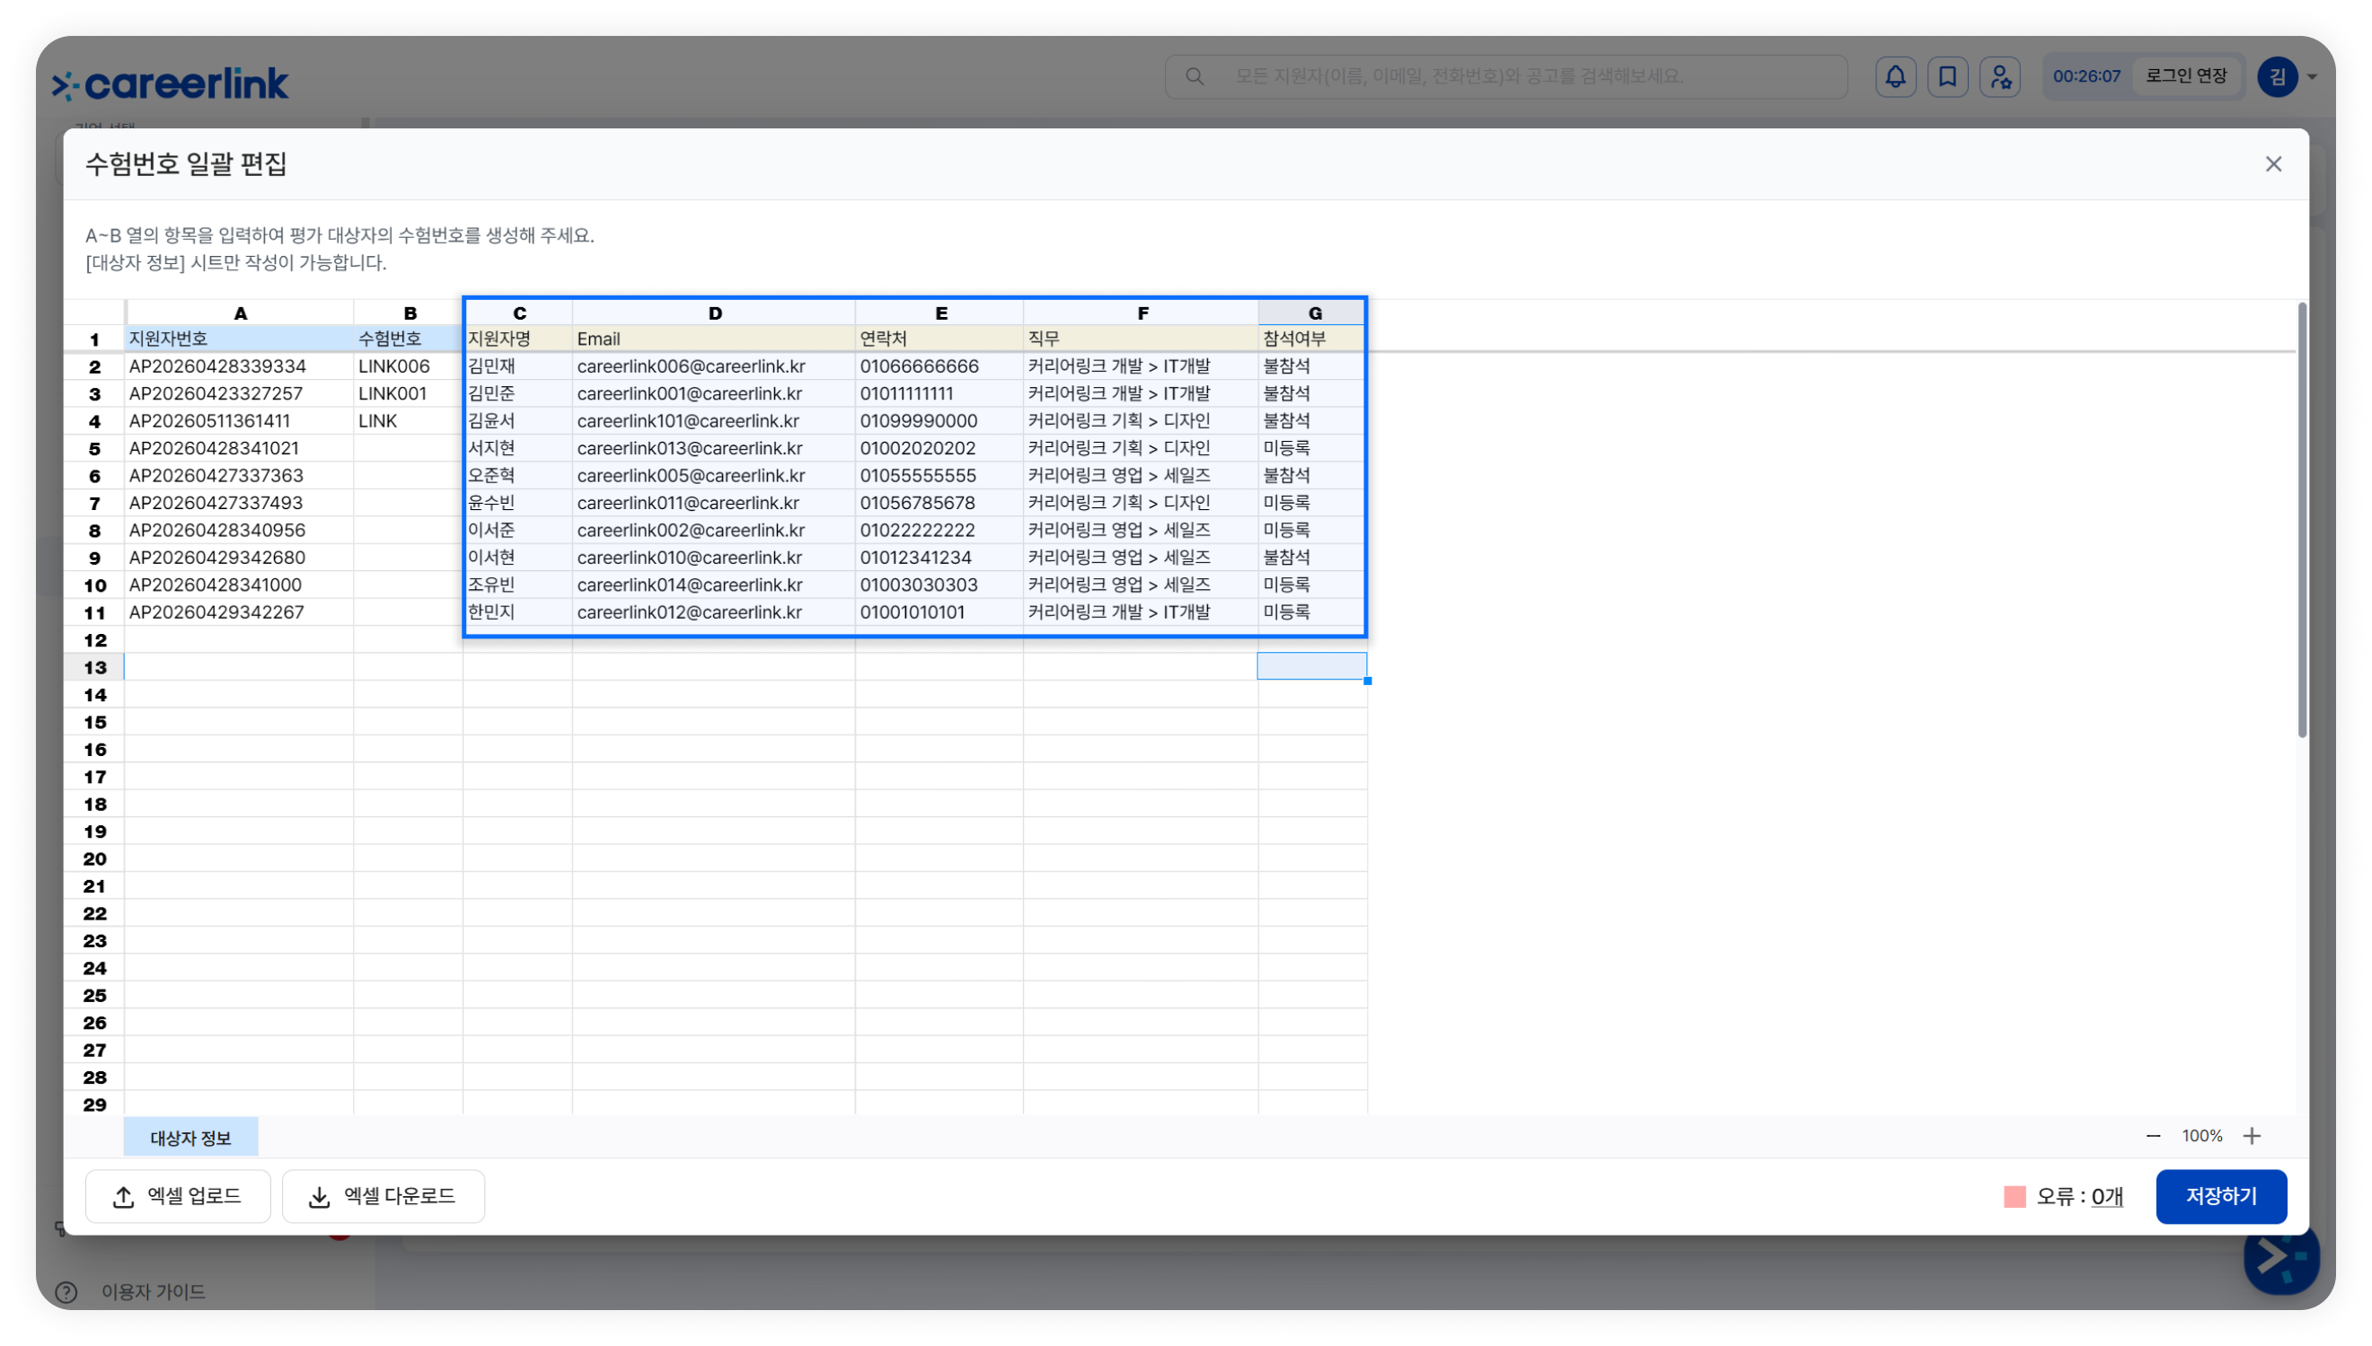Screen dimensions: 2372x1346
Task: Click the pink error color indicator
Action: click(x=2015, y=1196)
